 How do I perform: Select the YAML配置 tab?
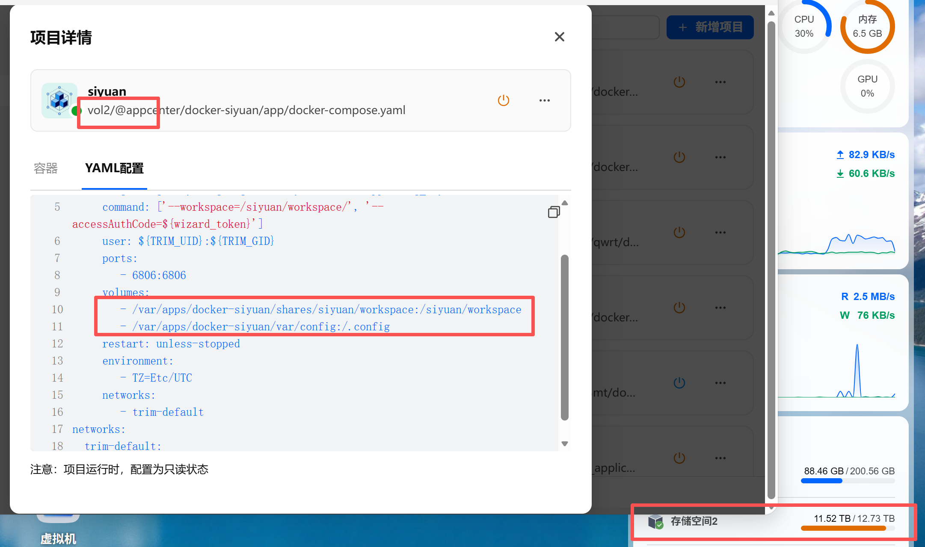point(114,168)
